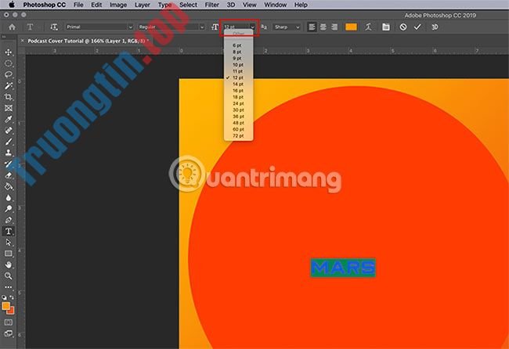This screenshot has height=349, width=509.
Task: Open the font style Regular dropdown
Action: click(171, 27)
